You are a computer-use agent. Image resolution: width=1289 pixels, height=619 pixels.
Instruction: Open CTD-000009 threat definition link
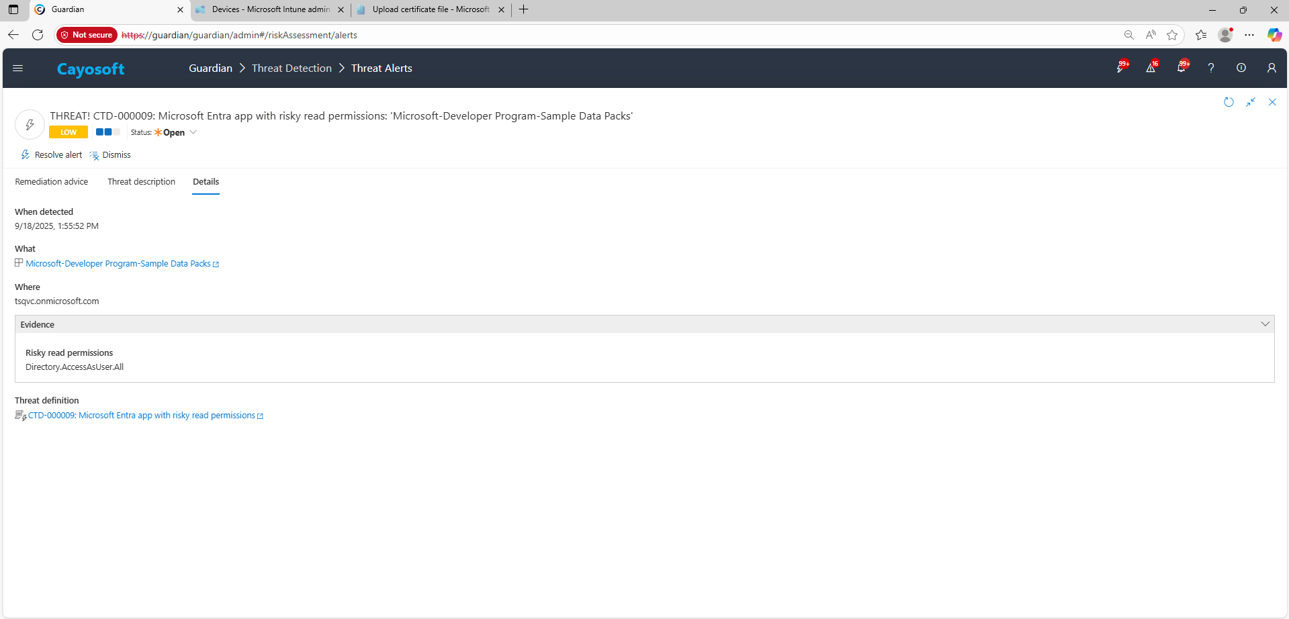click(x=142, y=416)
